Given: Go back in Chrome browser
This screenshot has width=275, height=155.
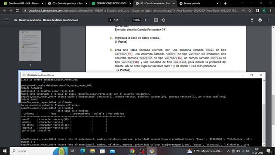Looking at the screenshot, I should [4, 10].
